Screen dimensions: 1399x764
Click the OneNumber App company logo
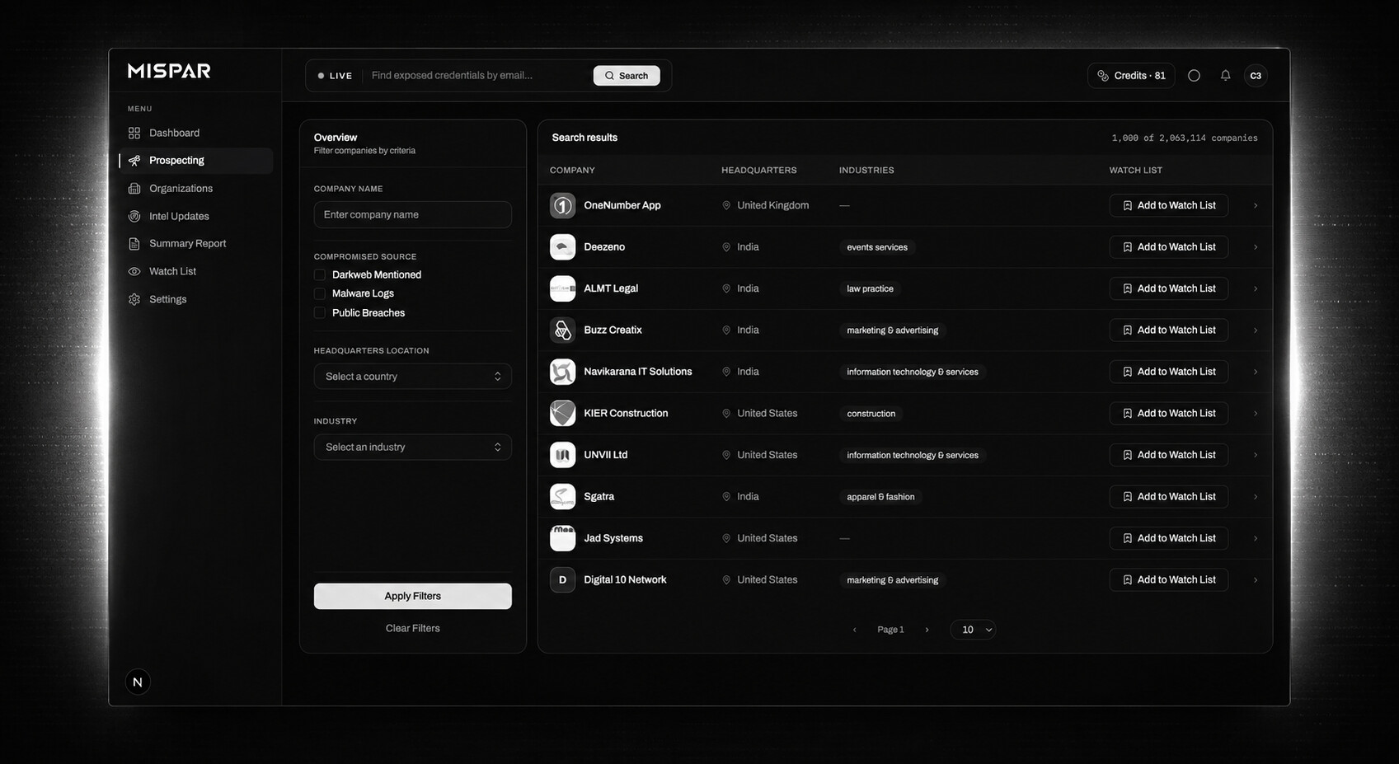point(562,205)
